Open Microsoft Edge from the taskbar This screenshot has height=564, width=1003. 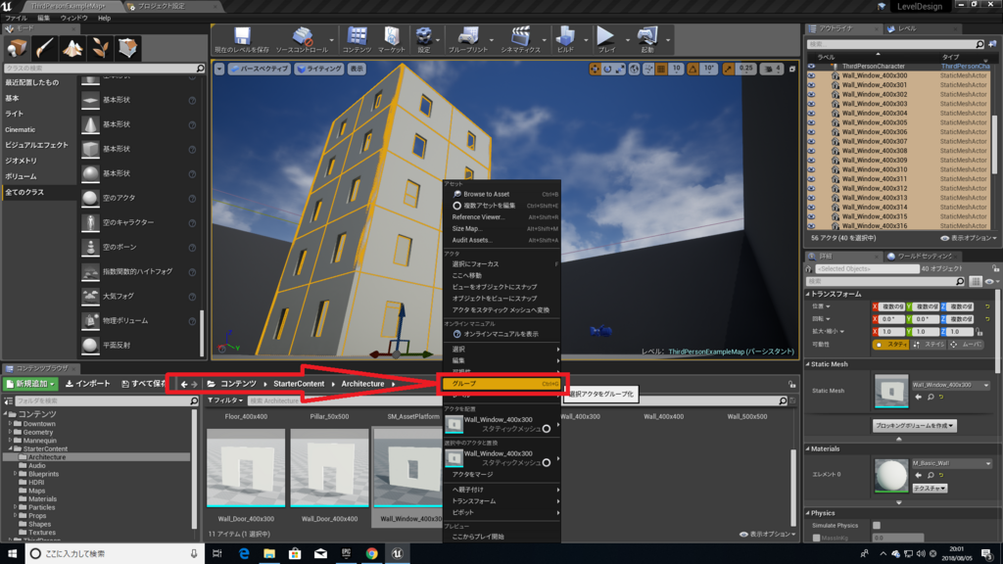[x=244, y=554]
